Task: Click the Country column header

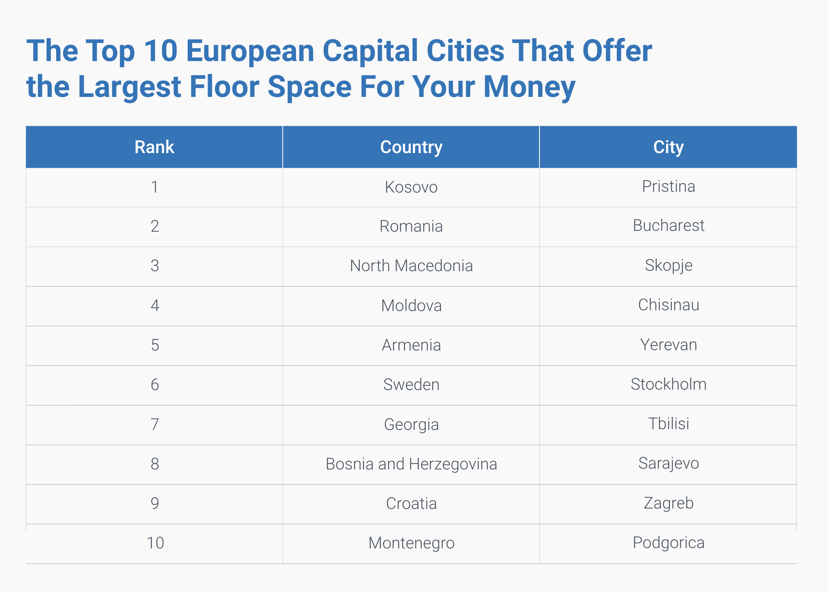Action: pyautogui.click(x=411, y=147)
